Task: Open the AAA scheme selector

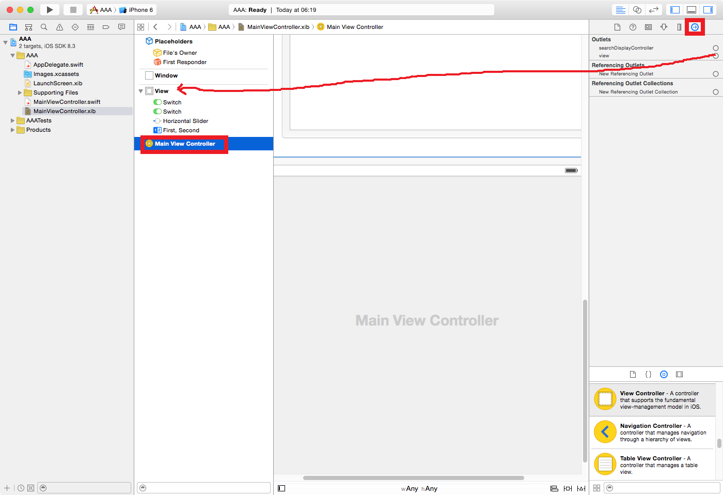Action: (101, 10)
